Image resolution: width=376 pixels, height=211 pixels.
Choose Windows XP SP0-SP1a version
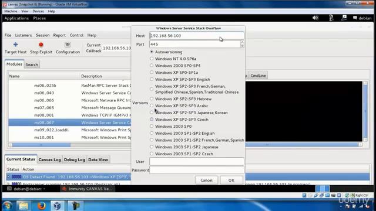[152, 72]
